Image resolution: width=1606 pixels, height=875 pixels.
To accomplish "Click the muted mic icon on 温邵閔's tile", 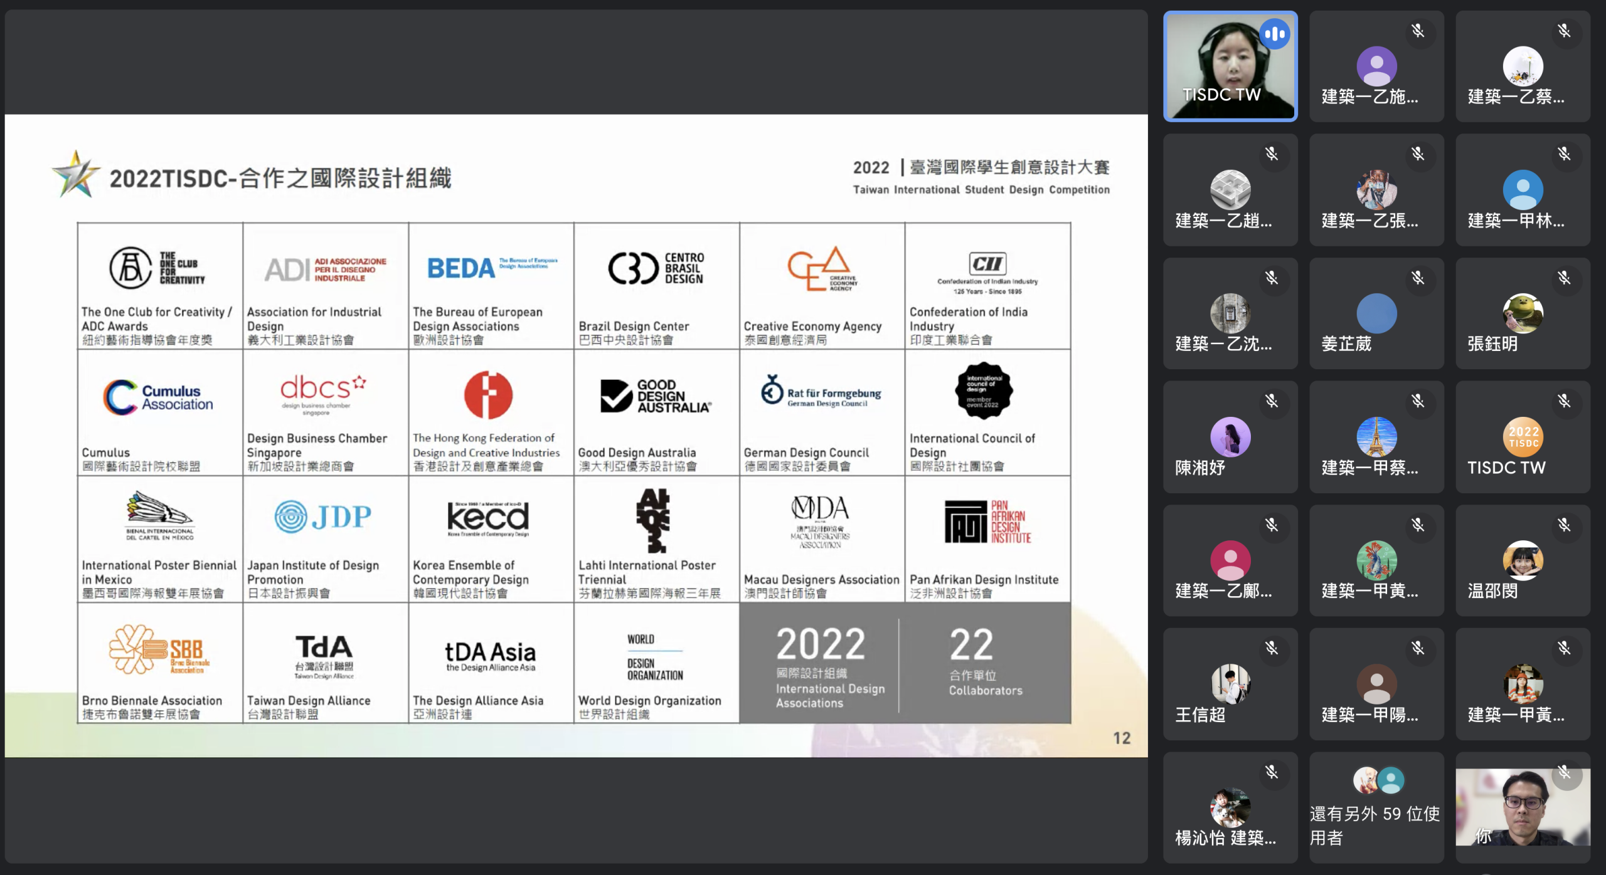I will point(1564,525).
